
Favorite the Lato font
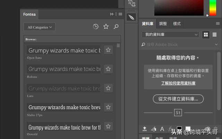[108, 88]
